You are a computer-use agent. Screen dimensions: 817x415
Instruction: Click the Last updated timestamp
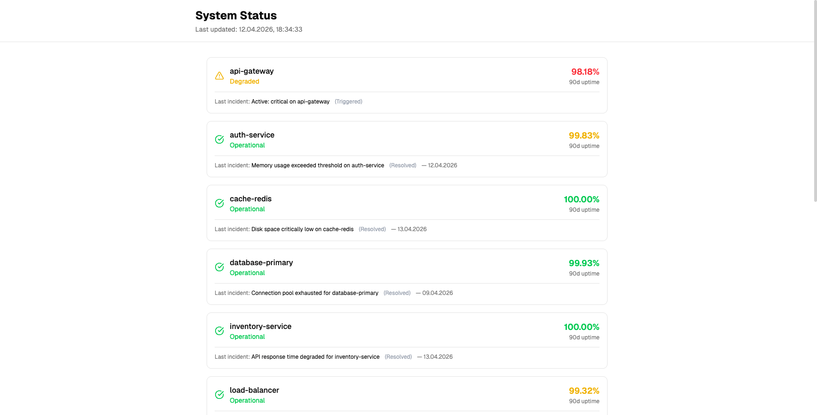(249, 29)
